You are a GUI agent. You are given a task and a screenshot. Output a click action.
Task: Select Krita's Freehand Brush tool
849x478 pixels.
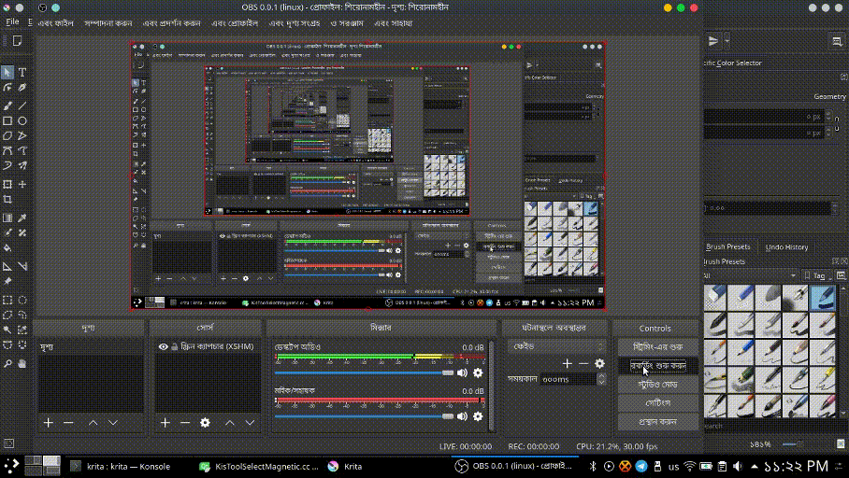tap(7, 106)
